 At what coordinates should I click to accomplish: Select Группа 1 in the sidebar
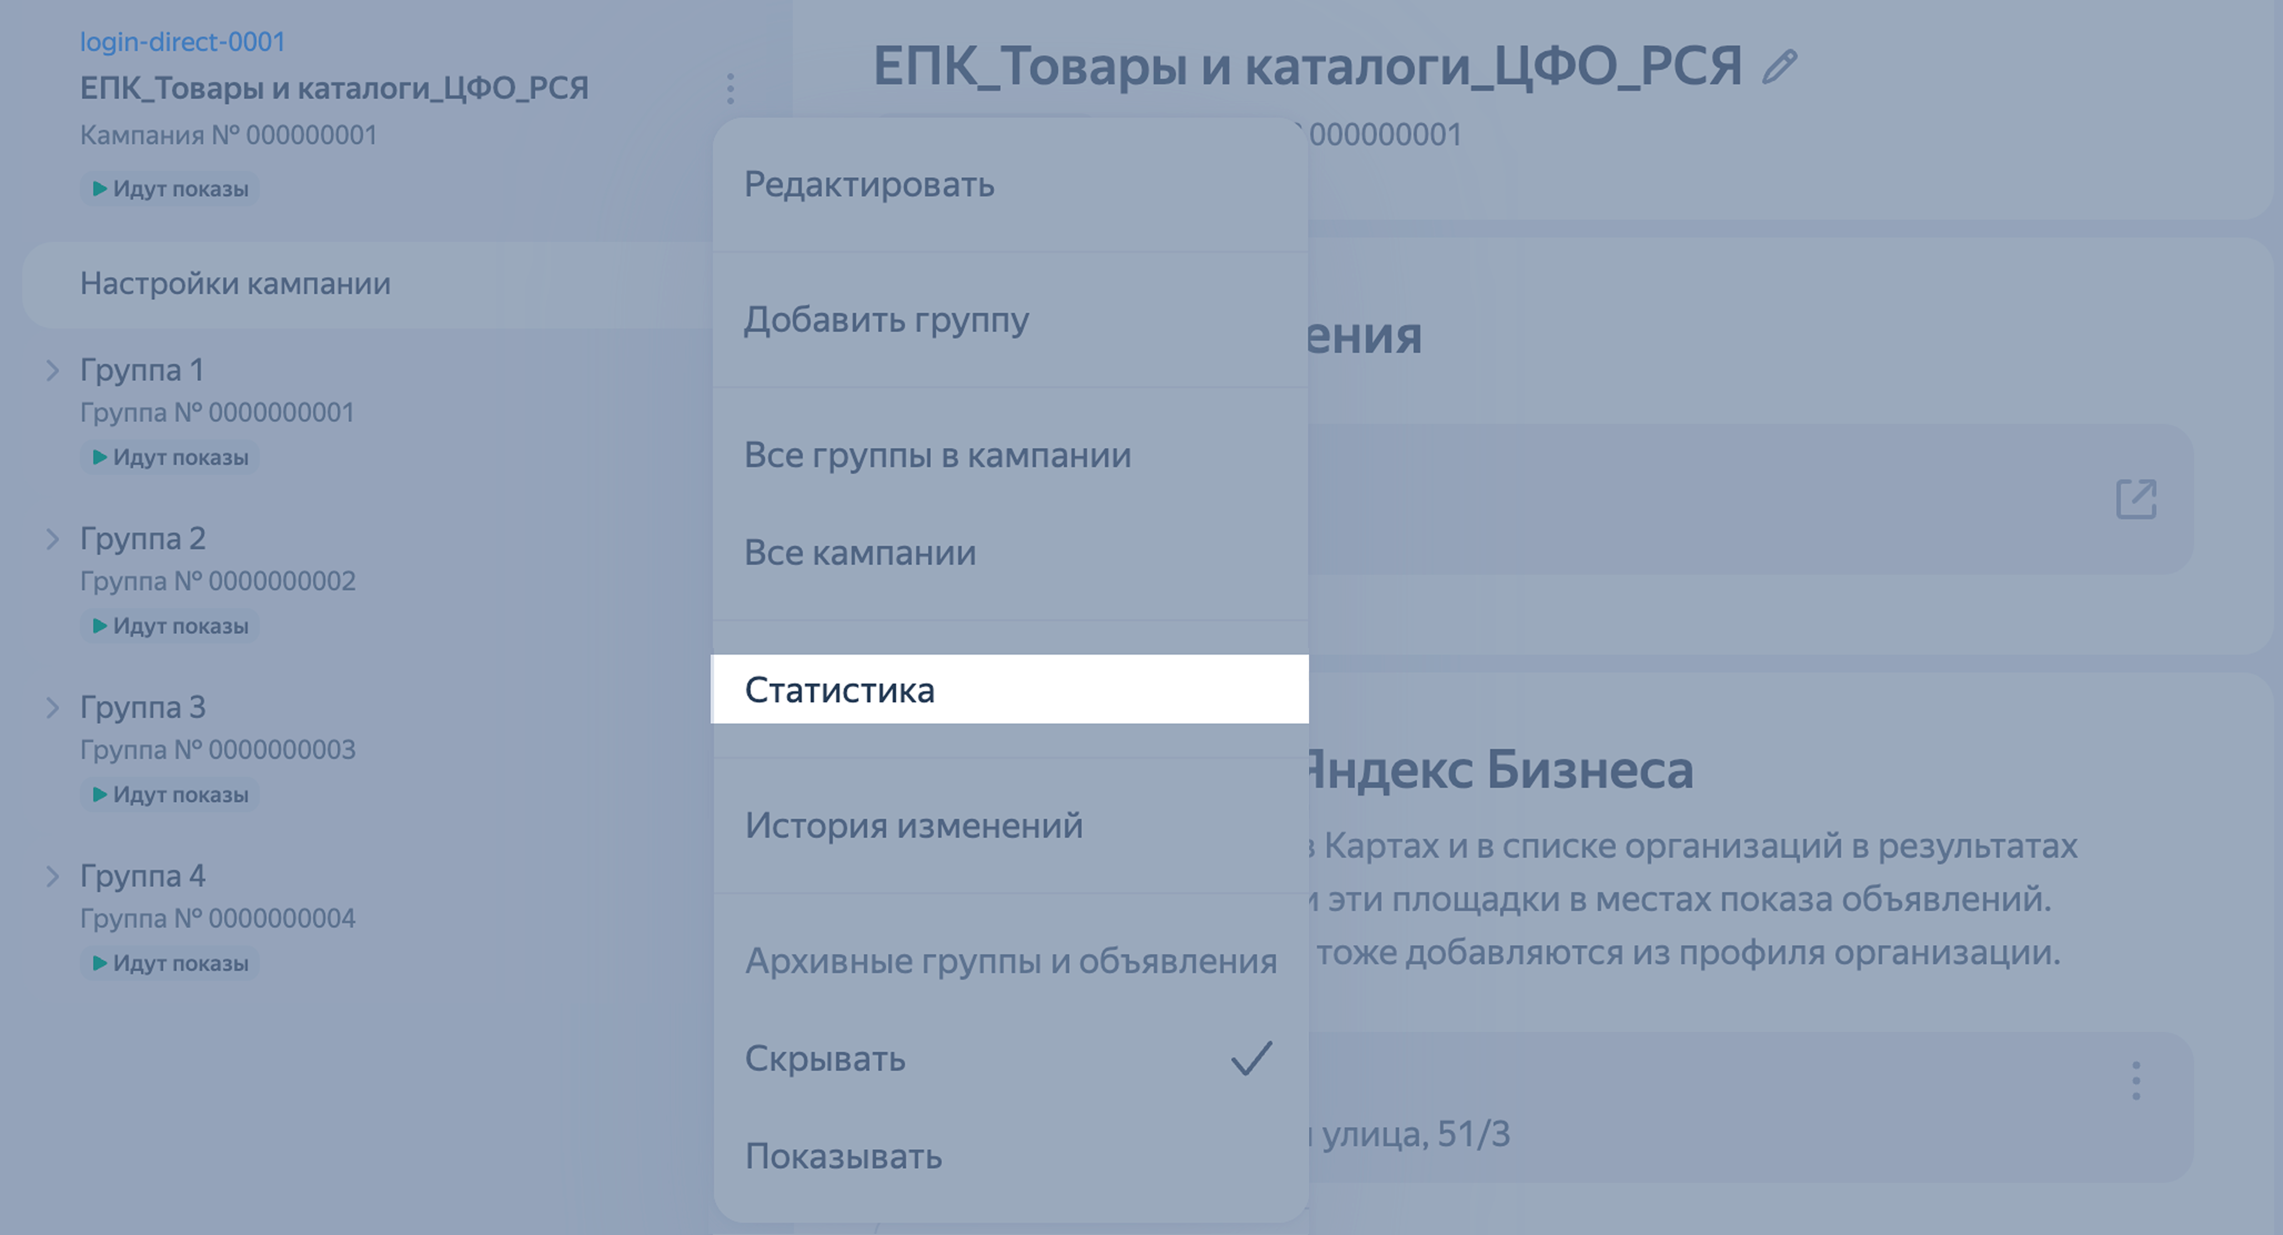point(142,370)
